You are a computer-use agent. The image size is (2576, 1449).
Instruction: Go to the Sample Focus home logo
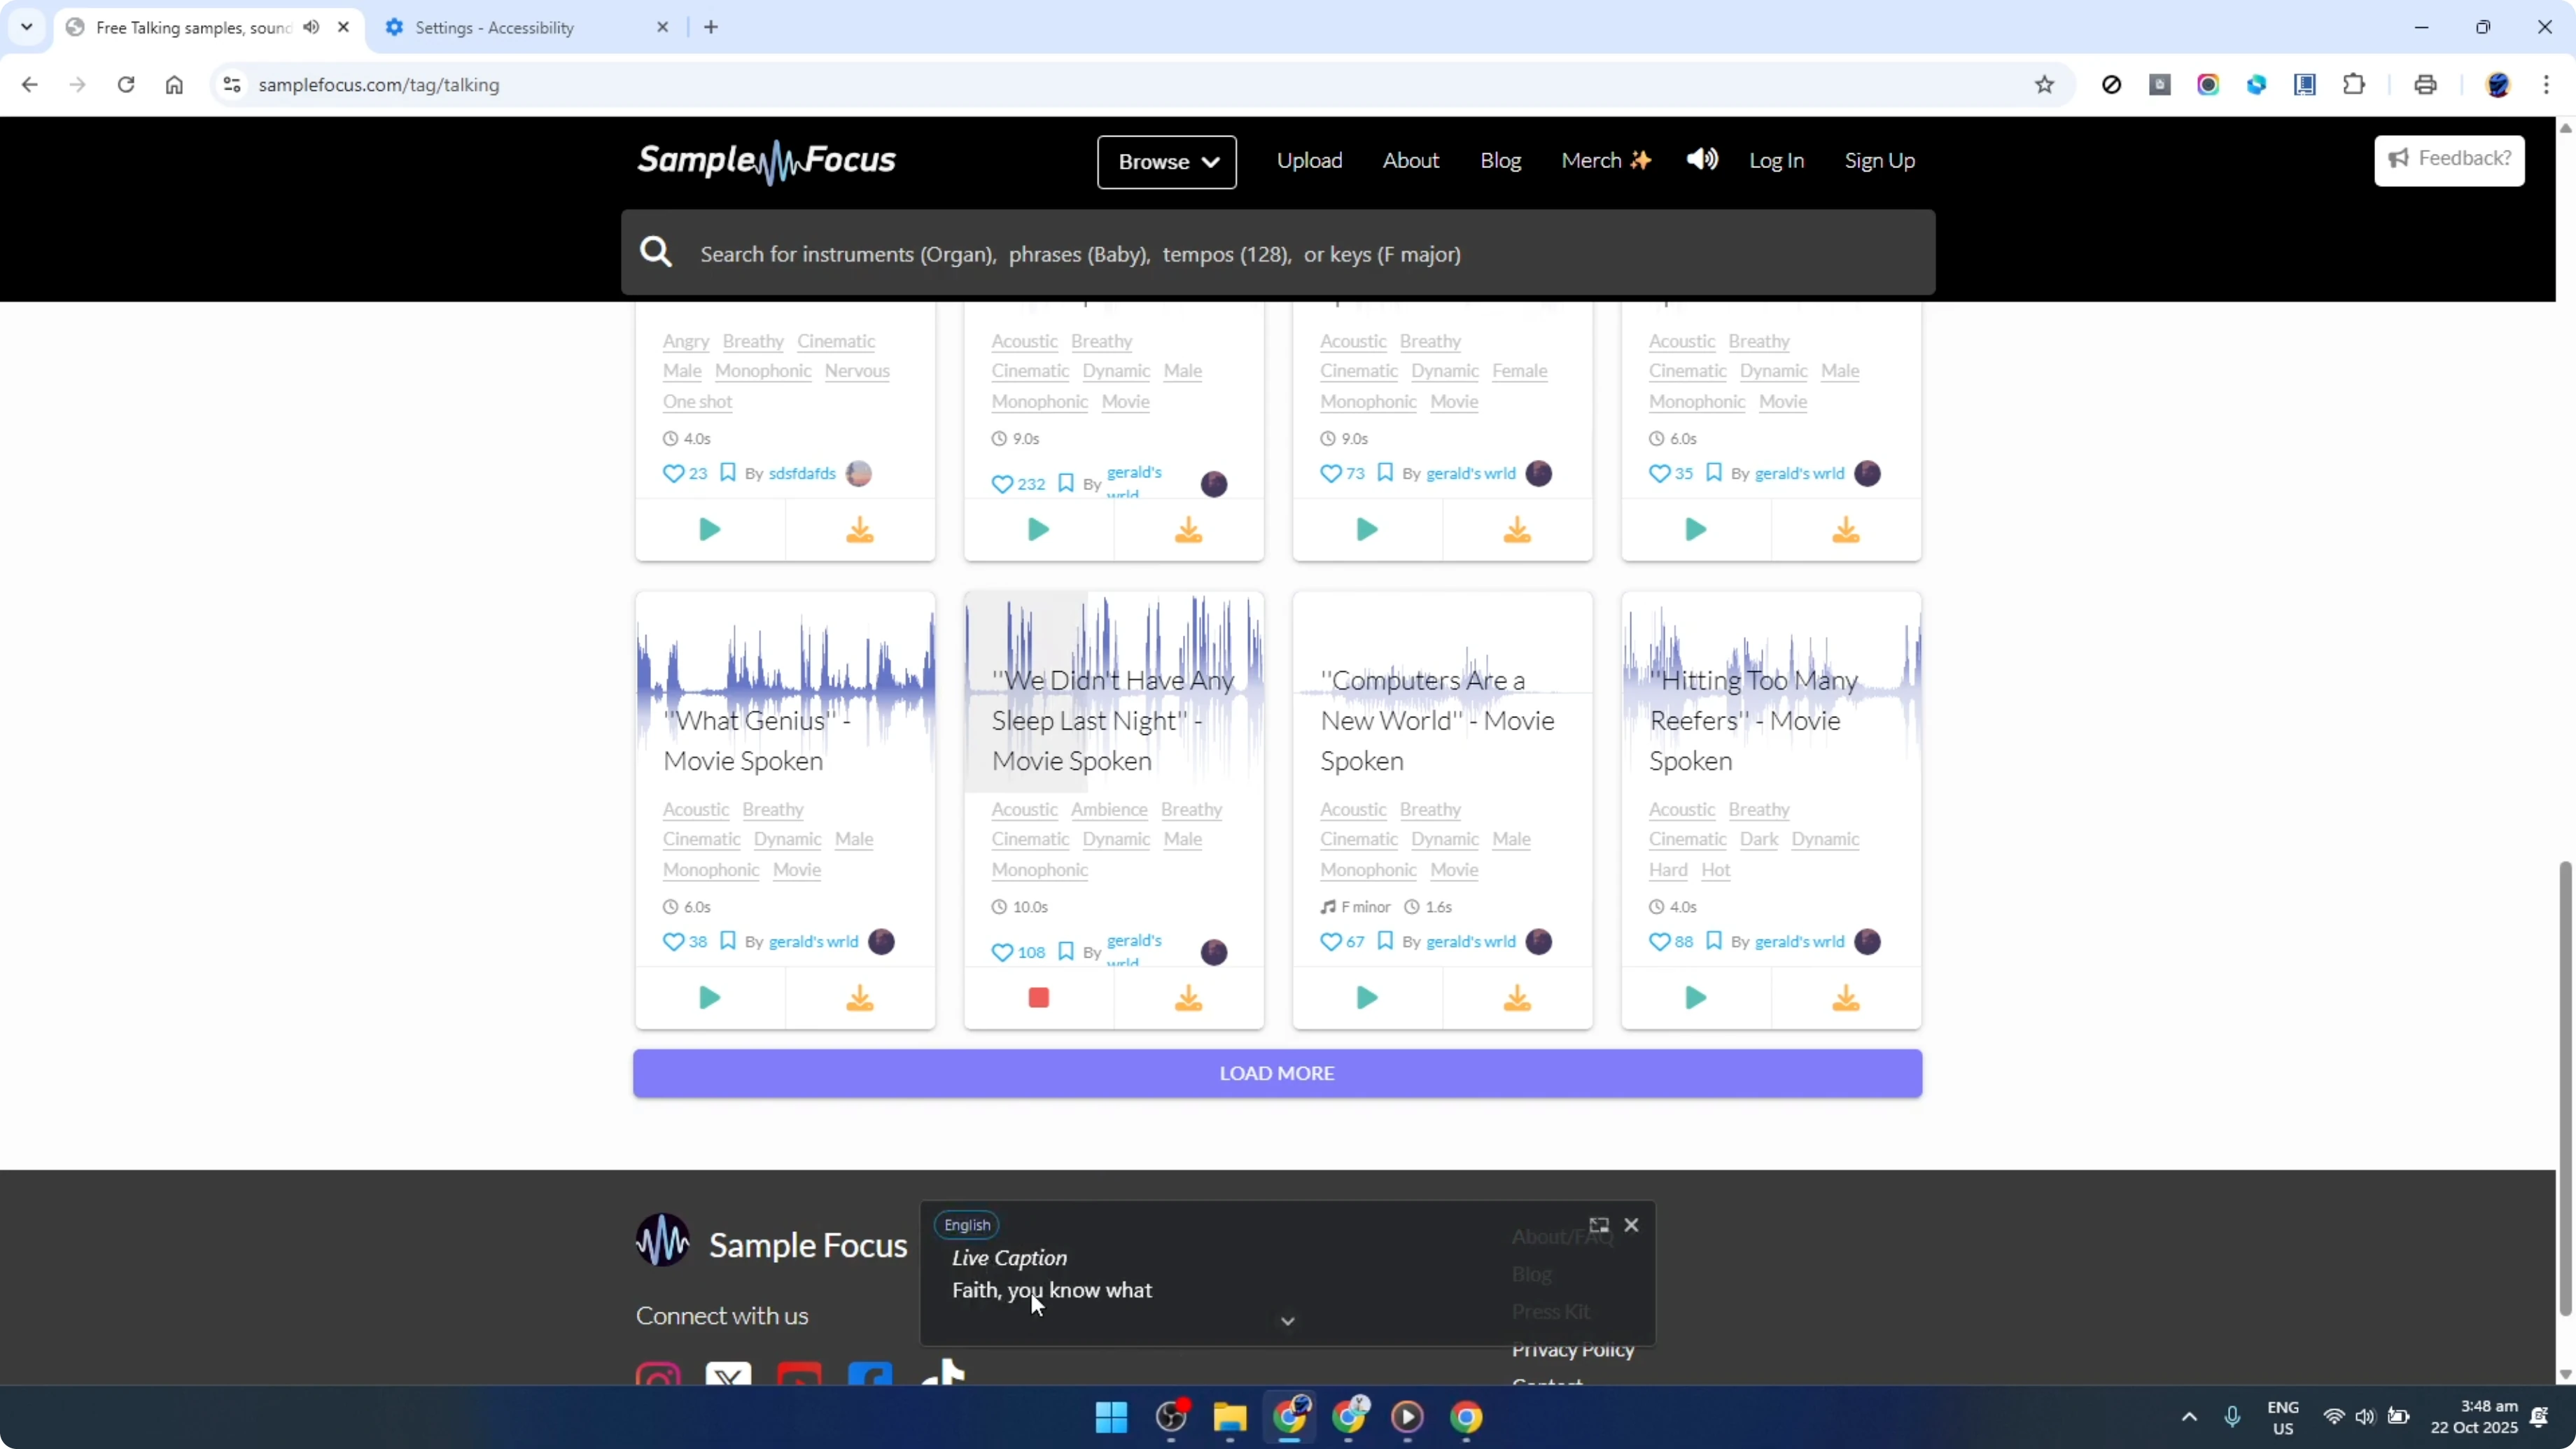(766, 161)
